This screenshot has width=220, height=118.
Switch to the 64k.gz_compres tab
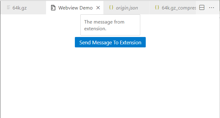click(173, 8)
